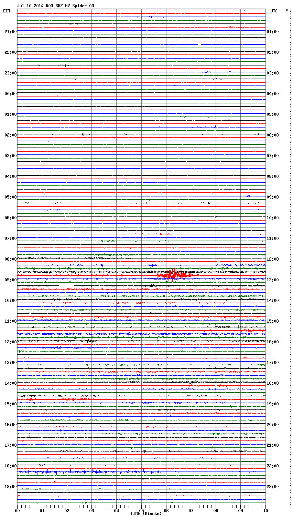Select the ECT 10:00 hour label

(x=10, y=301)
